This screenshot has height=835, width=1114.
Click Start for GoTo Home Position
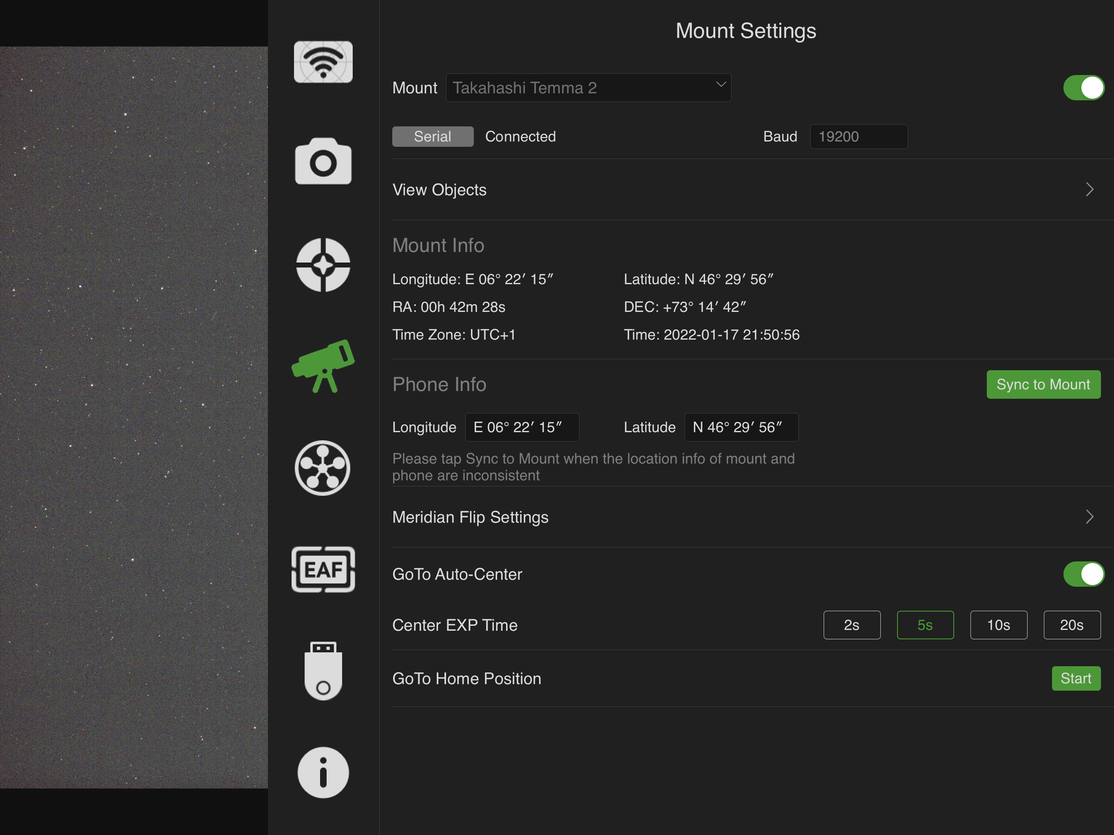[x=1075, y=678]
